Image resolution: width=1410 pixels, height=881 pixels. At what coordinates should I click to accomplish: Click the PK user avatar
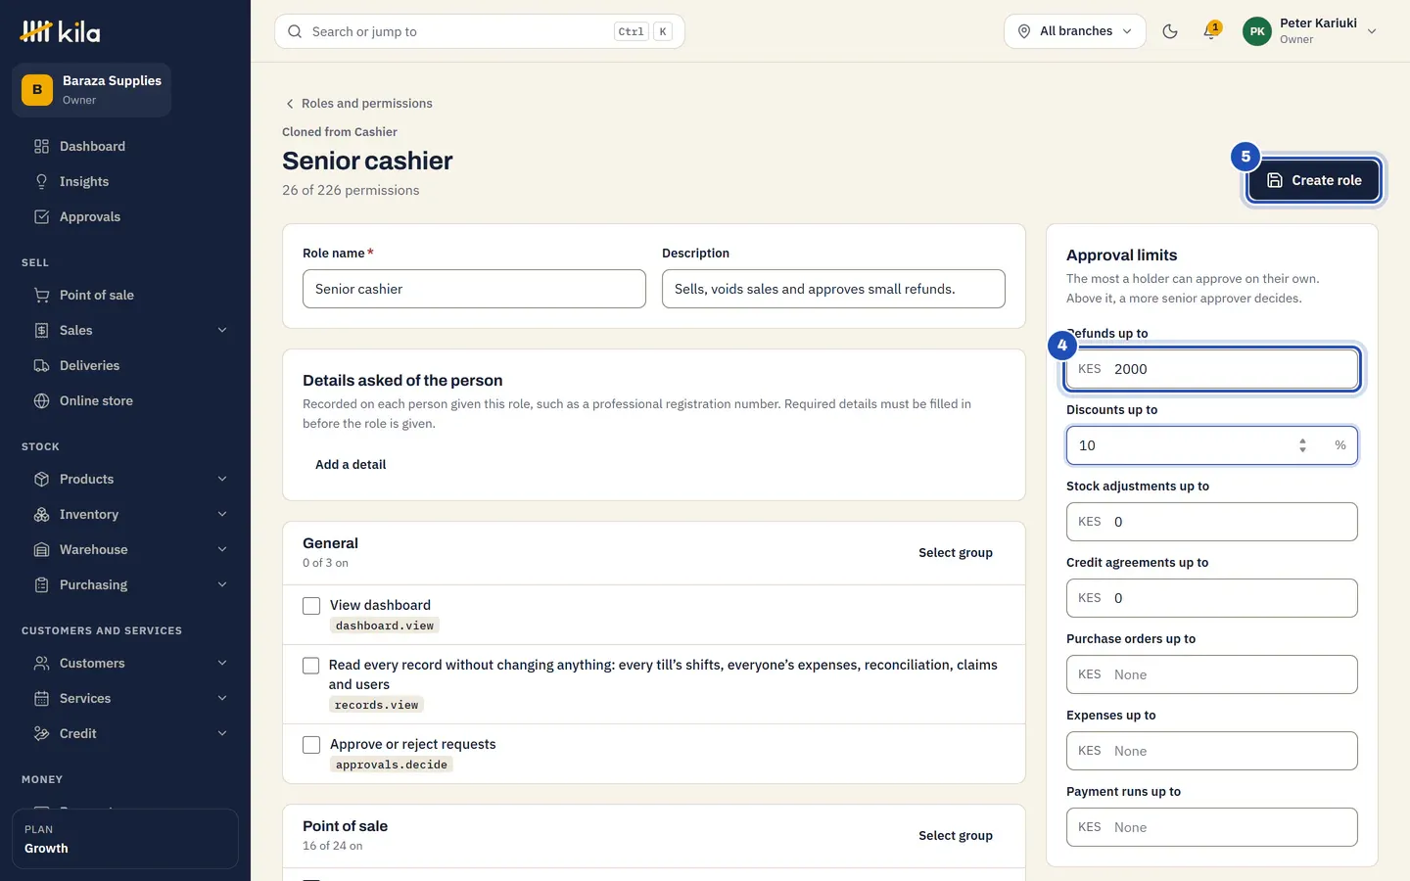tap(1257, 31)
